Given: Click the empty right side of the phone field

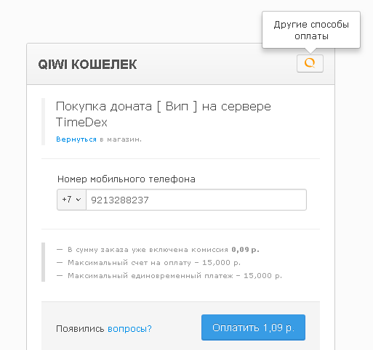Looking at the screenshot, I should [x=228, y=200].
